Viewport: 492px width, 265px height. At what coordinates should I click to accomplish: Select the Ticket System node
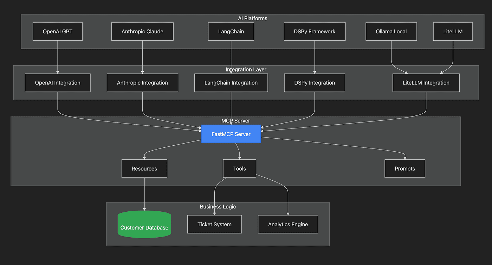coord(214,224)
